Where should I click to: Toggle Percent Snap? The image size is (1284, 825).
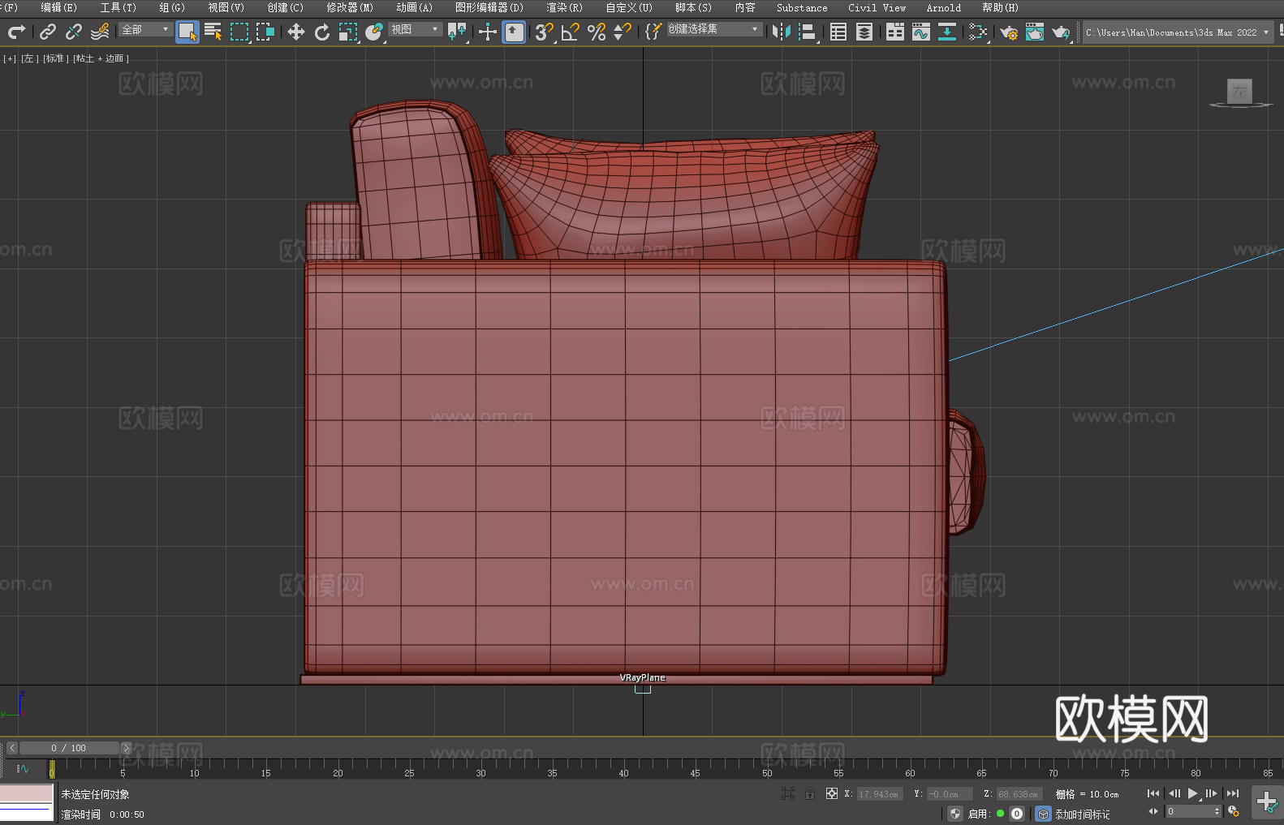point(597,32)
